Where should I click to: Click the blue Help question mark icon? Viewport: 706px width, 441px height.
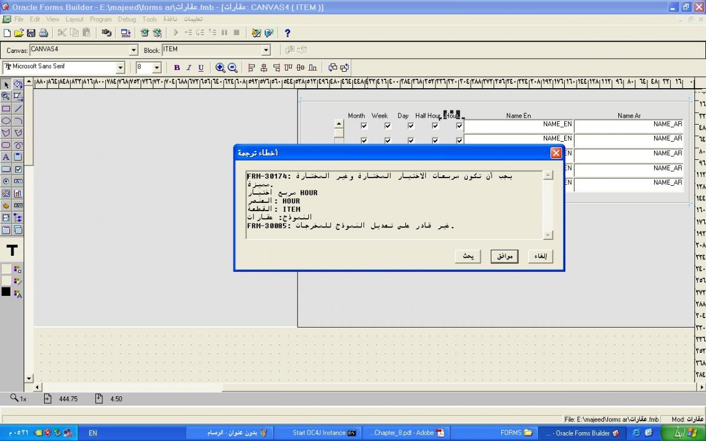point(287,33)
